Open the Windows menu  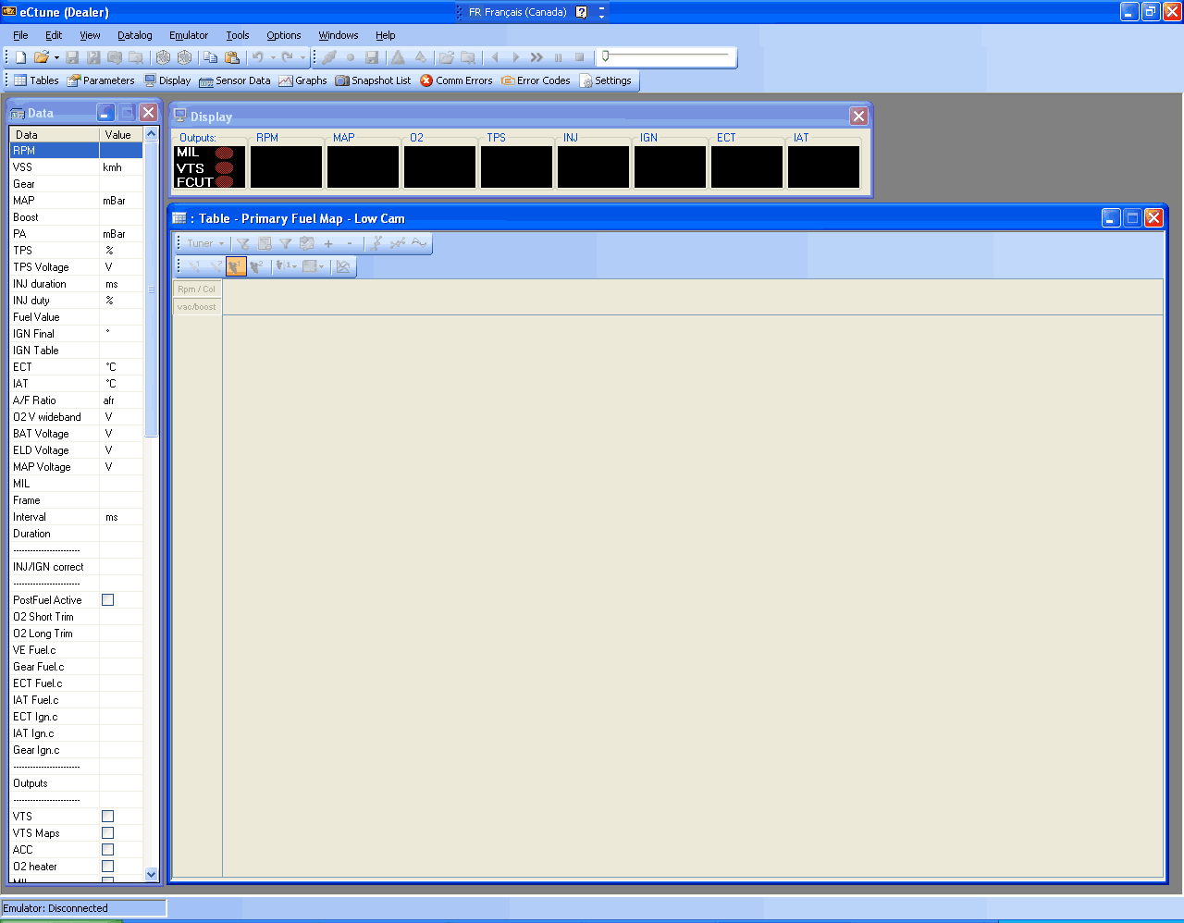[x=339, y=35]
